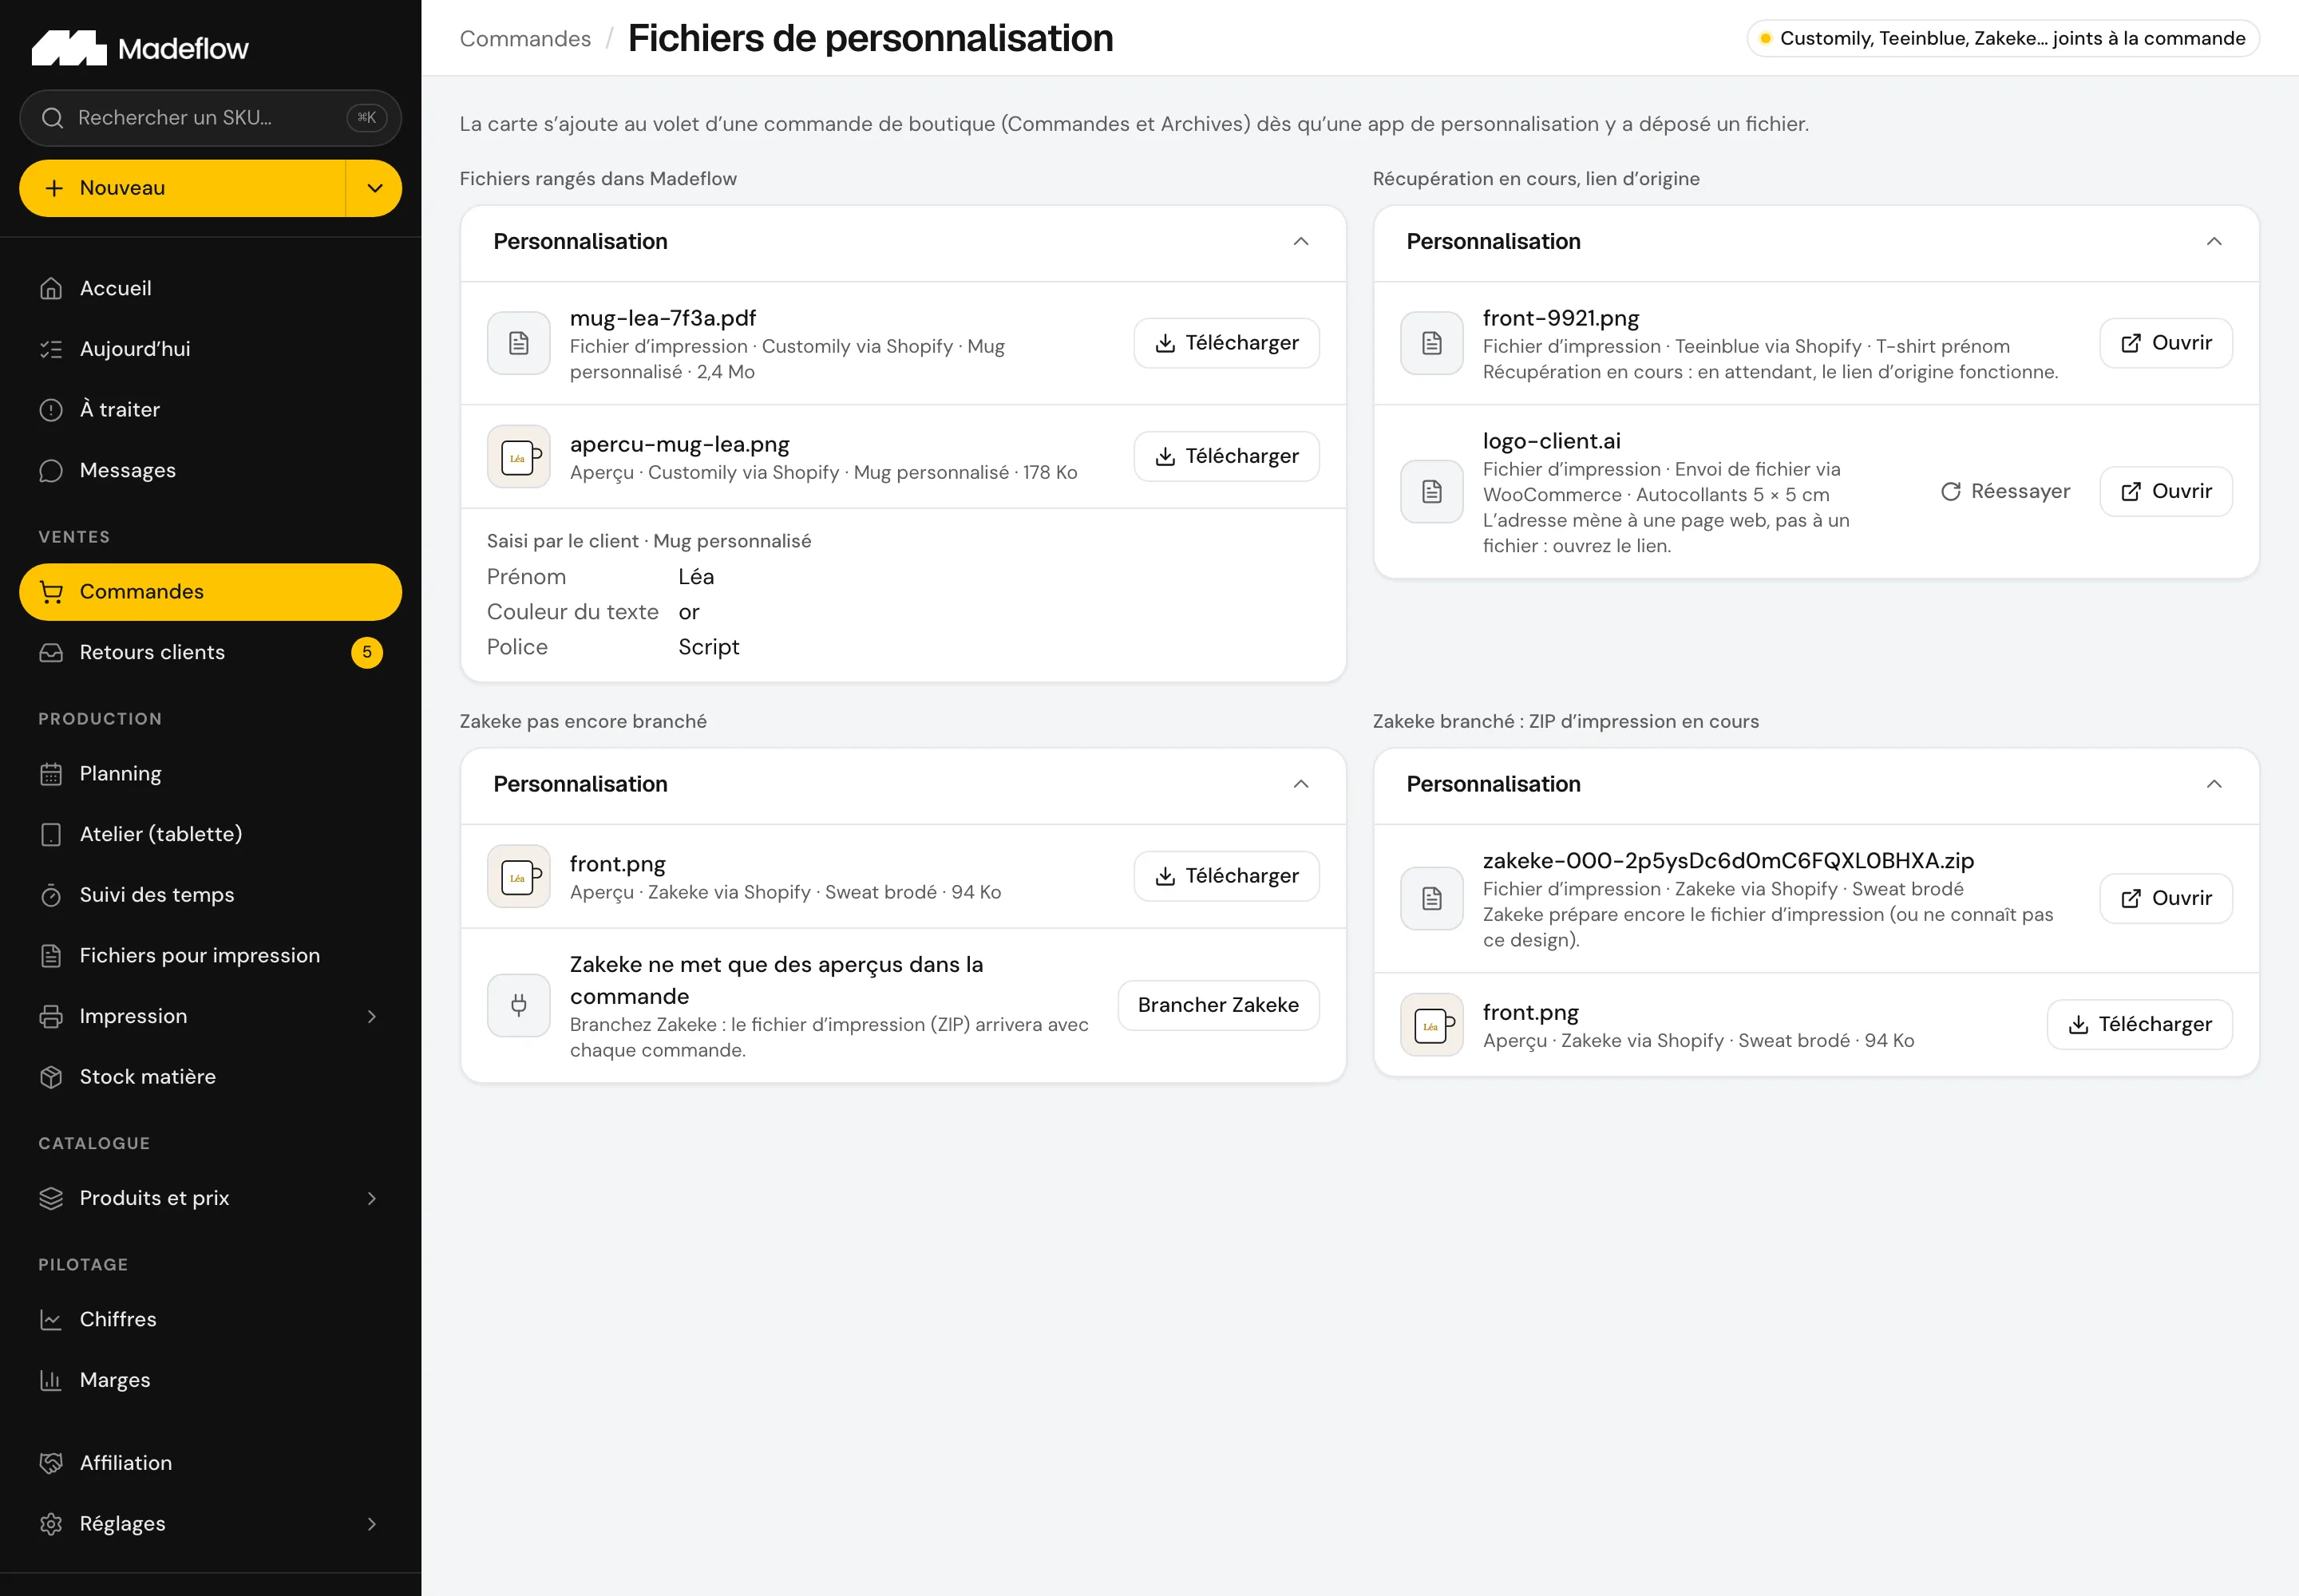Click the Madeflow logo
The image size is (2299, 1596).
[140, 48]
